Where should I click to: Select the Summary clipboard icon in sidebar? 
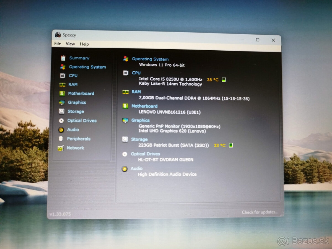coord(63,58)
